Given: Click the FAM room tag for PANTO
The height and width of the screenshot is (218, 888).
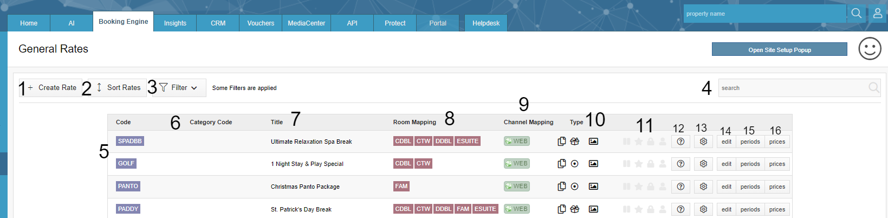Looking at the screenshot, I should pos(401,186).
